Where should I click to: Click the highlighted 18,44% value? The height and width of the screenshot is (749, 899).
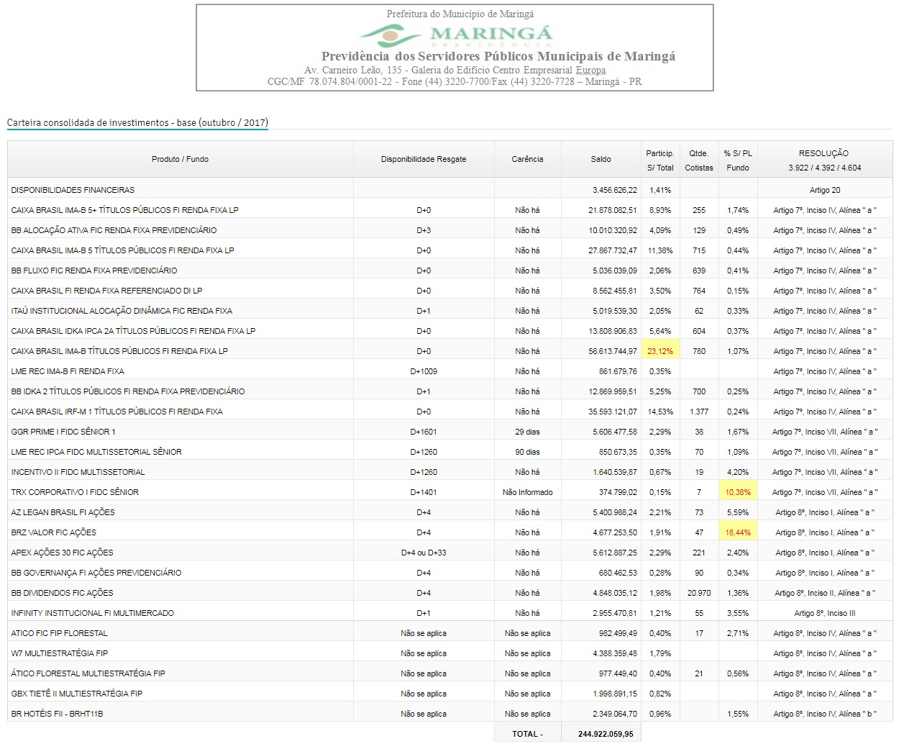(738, 532)
